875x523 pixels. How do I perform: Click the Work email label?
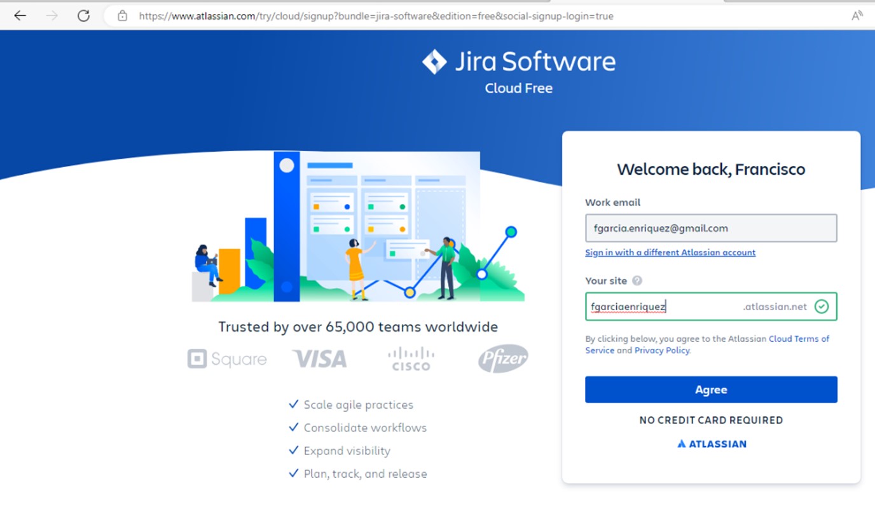coord(612,202)
